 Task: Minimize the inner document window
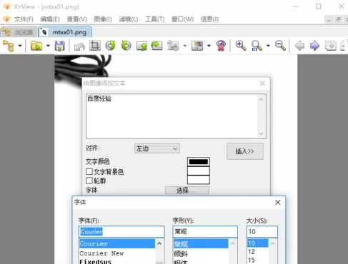point(329,19)
